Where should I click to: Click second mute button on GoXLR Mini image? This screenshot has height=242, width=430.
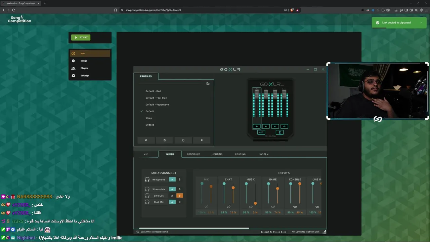[x=266, y=126]
